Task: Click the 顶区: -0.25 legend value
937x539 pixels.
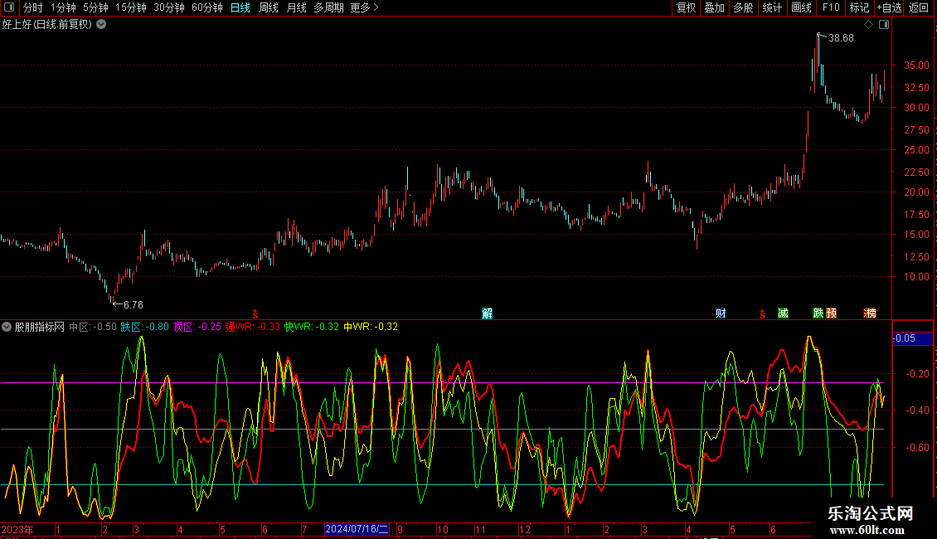Action: click(x=197, y=327)
